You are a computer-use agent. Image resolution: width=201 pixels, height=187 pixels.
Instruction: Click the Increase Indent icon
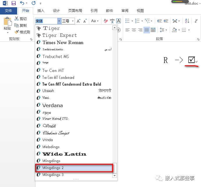coord(166,21)
